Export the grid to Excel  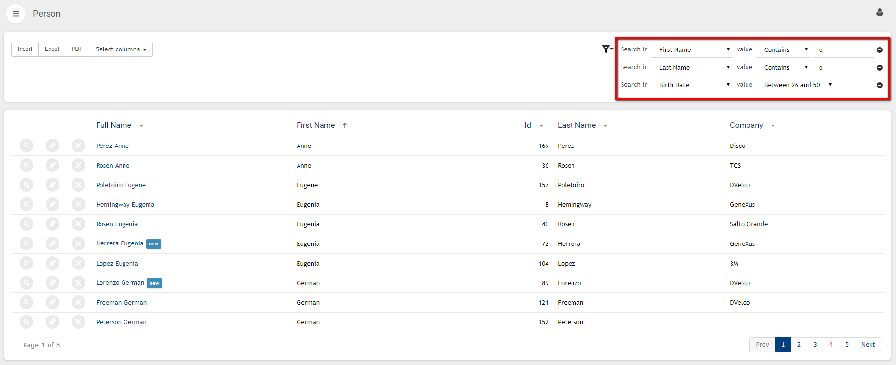(52, 49)
